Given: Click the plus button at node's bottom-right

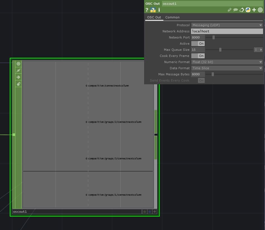Looking at the screenshot, I should (x=155, y=212).
